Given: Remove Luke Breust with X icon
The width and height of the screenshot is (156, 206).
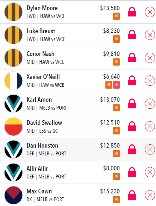Looking at the screenshot, I should [x=150, y=35].
